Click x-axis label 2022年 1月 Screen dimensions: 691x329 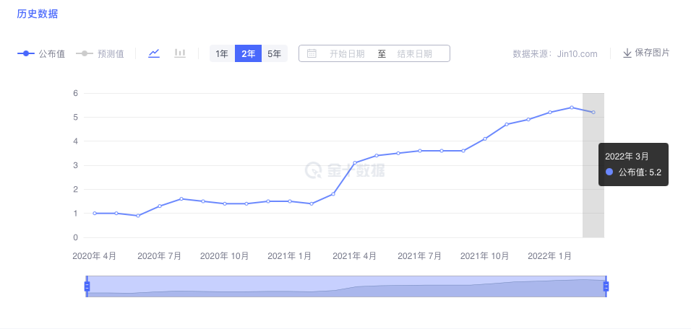(x=550, y=256)
